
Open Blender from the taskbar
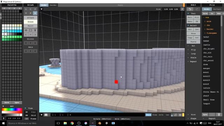click(99, 123)
